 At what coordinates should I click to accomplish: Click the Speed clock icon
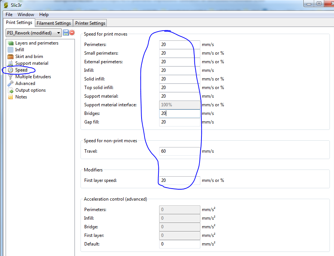point(10,70)
